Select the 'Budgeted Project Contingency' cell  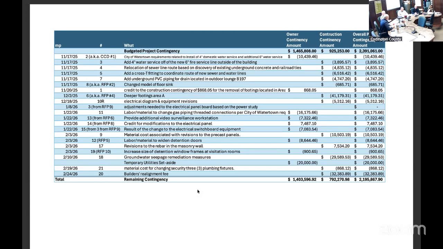[x=152, y=51]
